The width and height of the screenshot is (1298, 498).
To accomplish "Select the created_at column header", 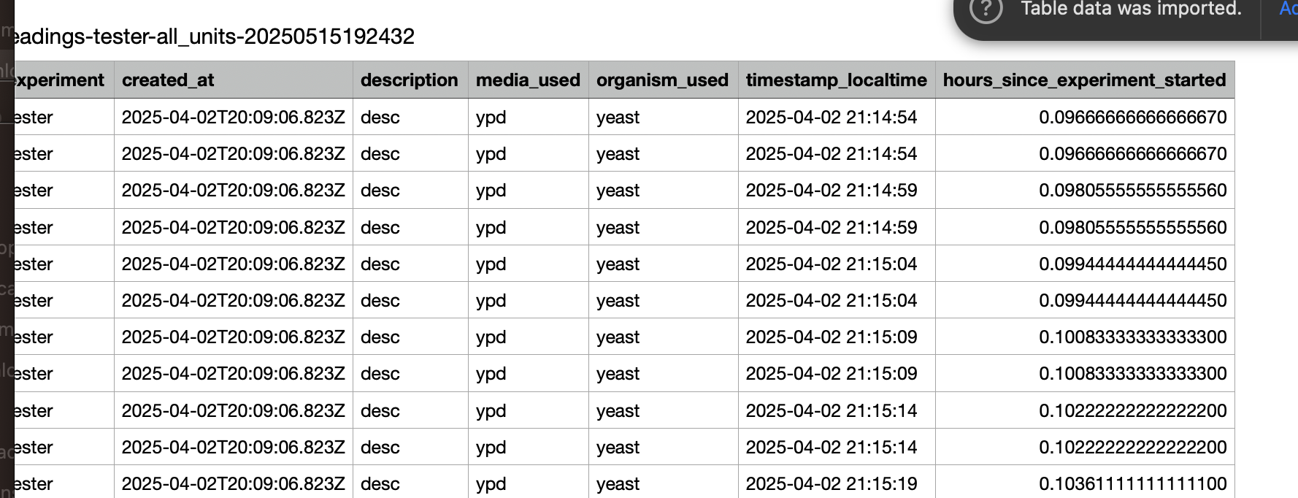I will pos(234,80).
